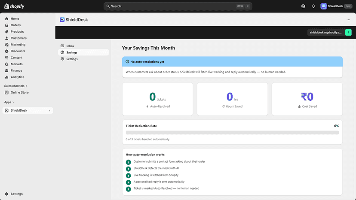This screenshot has height=200, width=356.
Task: Open the ShieldDesk dev account menu
Action: 336,6
